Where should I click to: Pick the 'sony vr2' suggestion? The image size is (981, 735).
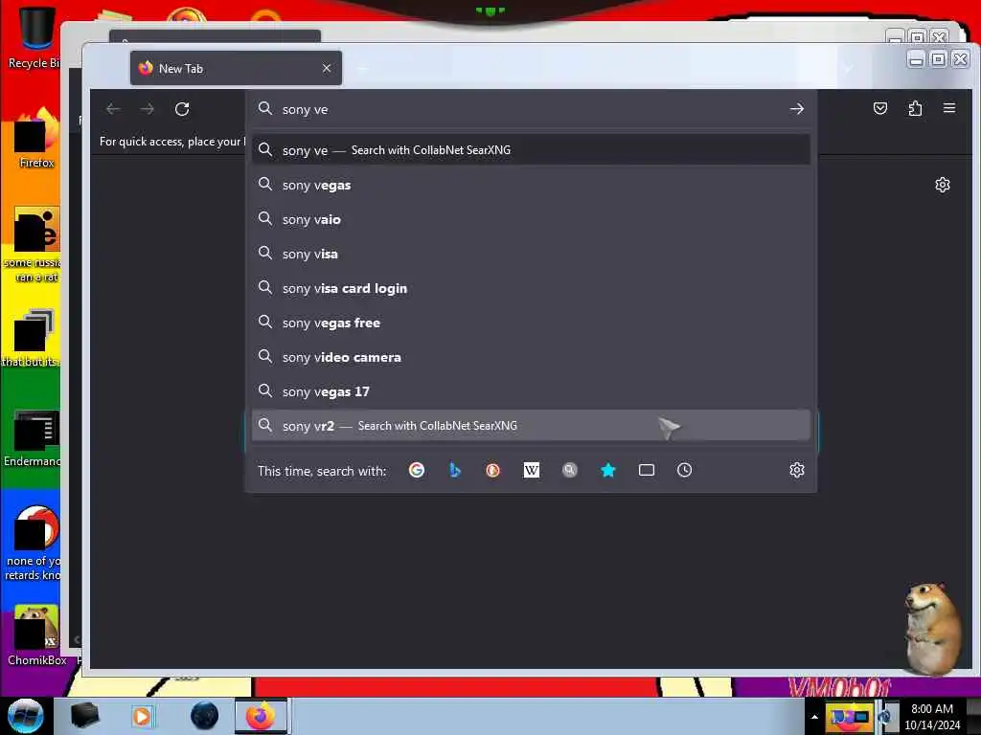pyautogui.click(x=531, y=426)
